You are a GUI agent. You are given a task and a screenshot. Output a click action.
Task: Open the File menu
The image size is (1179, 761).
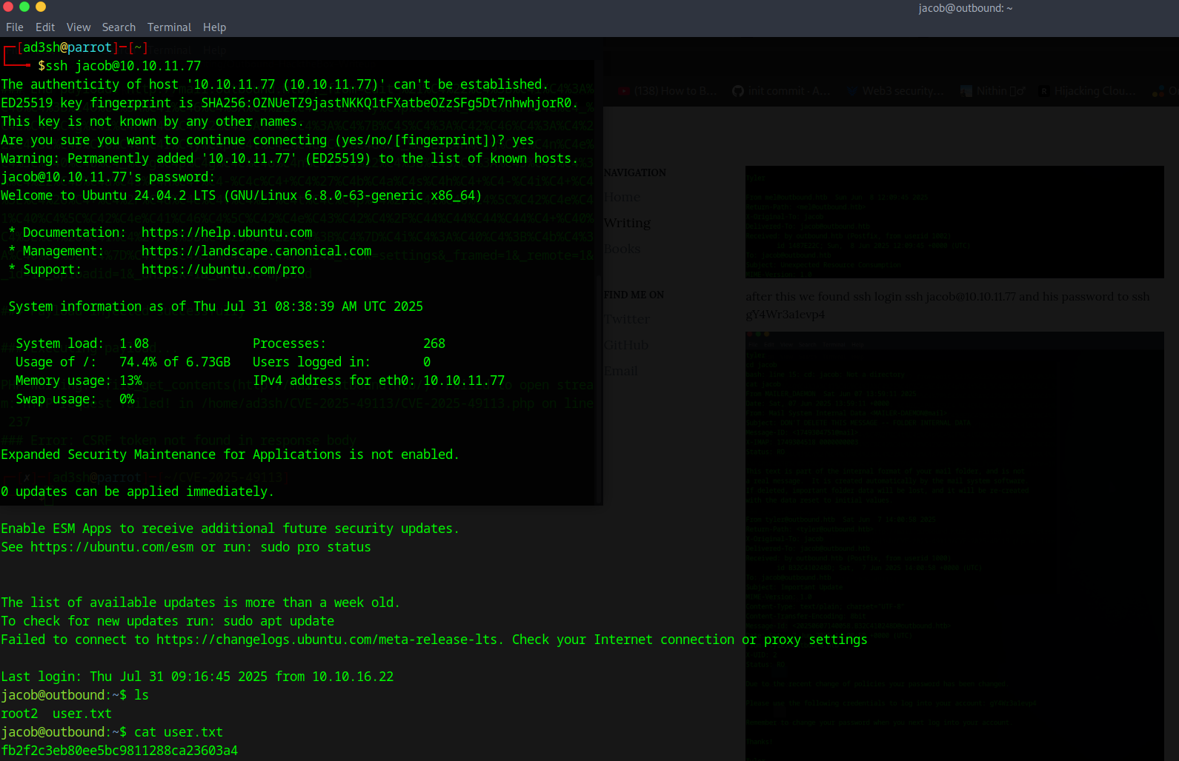pos(15,27)
